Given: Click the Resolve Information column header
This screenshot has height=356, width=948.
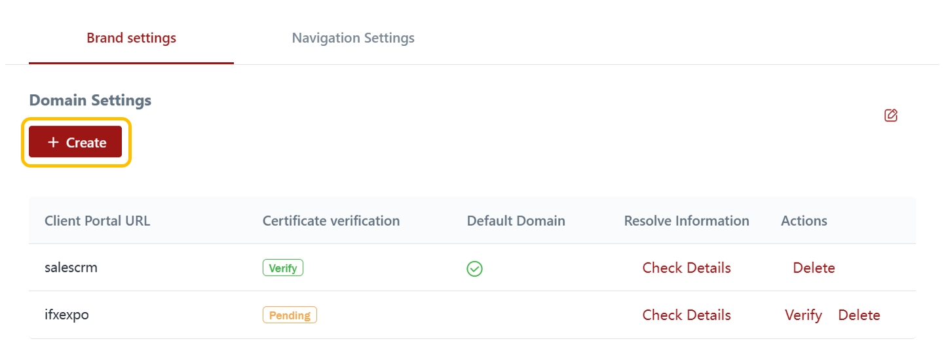Looking at the screenshot, I should coord(686,221).
